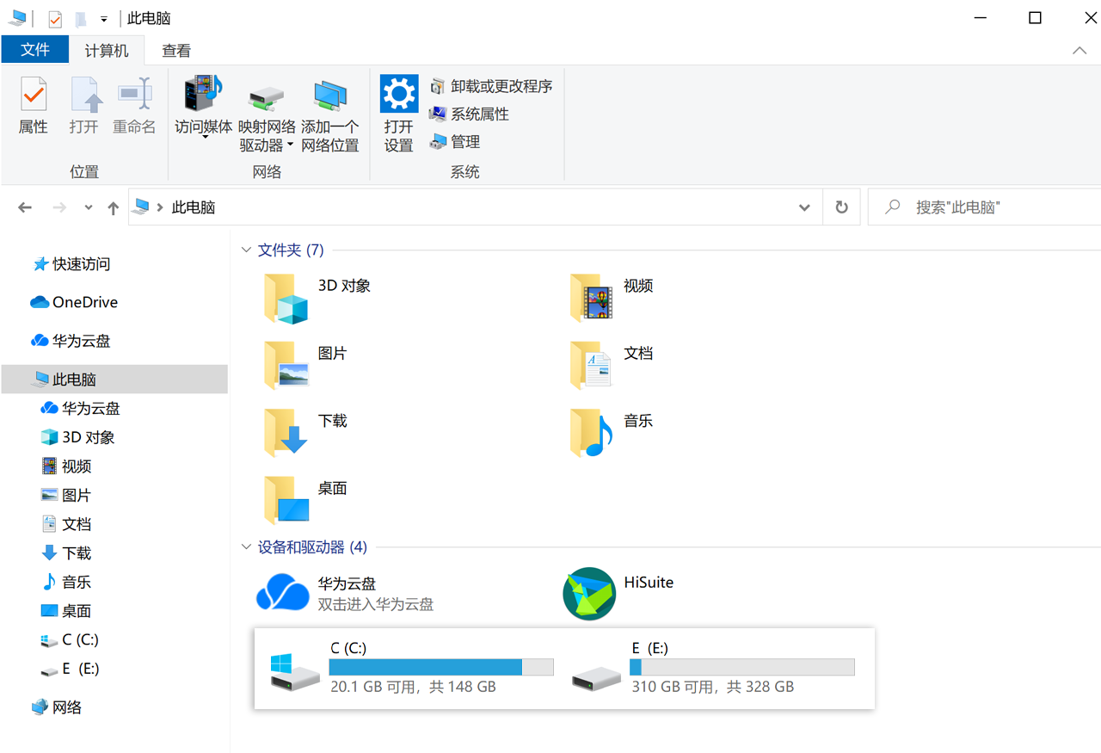Collapse the 设备和驱动器 (4) section

click(x=246, y=547)
